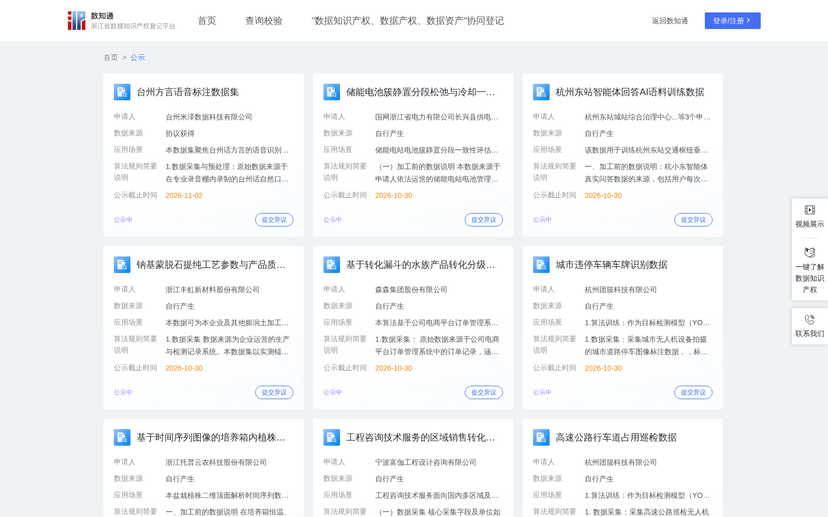Click applicant 森森集团股份有限公司
The height and width of the screenshot is (517, 828).
pyautogui.click(x=411, y=290)
